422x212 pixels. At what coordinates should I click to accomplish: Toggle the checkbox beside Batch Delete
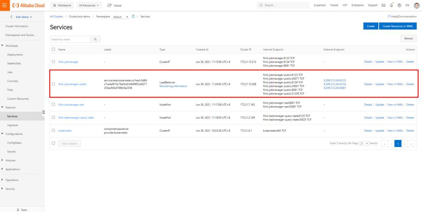(53, 143)
